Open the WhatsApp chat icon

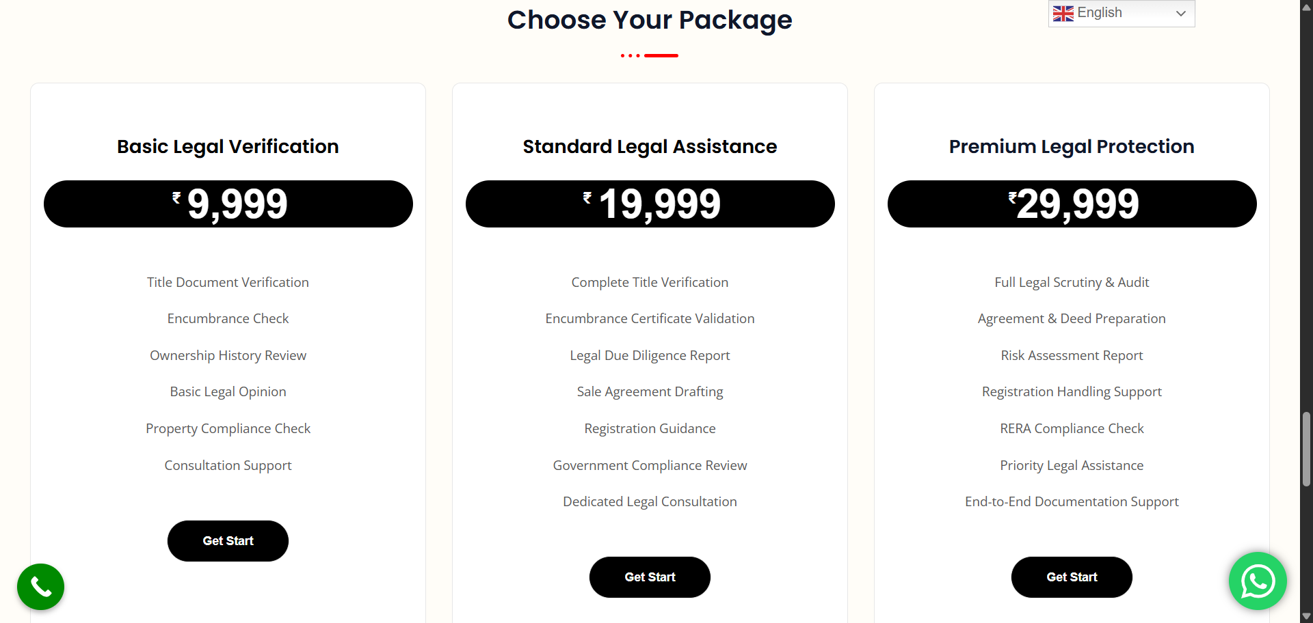point(1258,581)
